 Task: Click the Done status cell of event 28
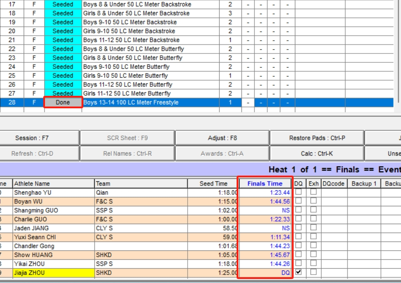pos(63,103)
